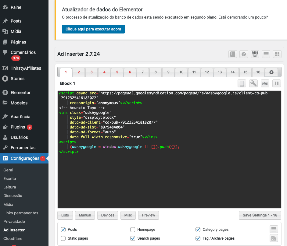Toggle php processing for Block 1

[265, 83]
